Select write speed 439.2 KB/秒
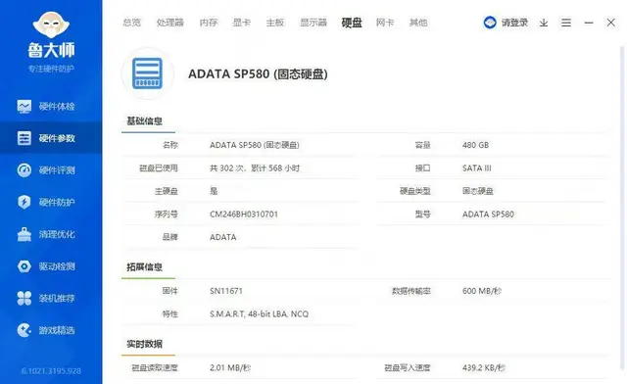The image size is (627, 384). 484,368
